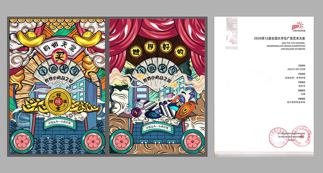323x173 pixels.
Task: Select 世界小商品之都 text on second poster
Action: point(157,78)
